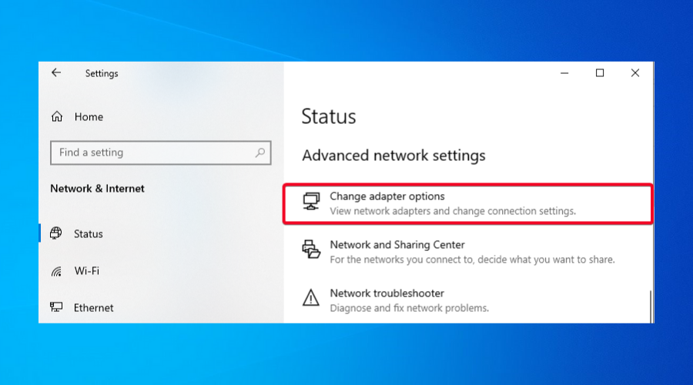Click the Ethernet monitor icon in sidebar
Image resolution: width=693 pixels, height=385 pixels.
tap(56, 307)
